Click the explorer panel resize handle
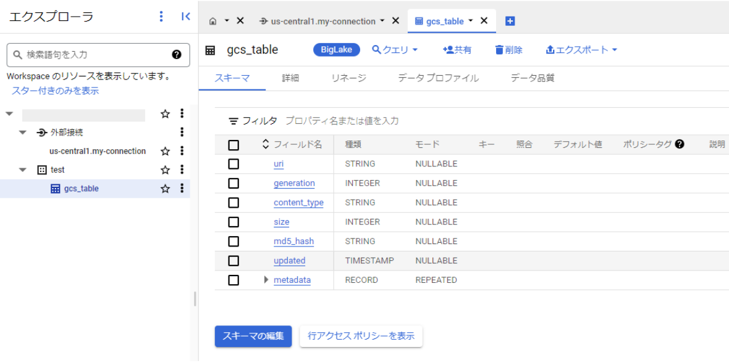 pyautogui.click(x=195, y=298)
